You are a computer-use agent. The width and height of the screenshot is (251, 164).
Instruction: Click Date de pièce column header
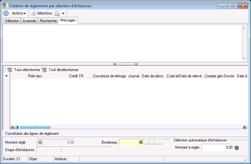[154, 76]
